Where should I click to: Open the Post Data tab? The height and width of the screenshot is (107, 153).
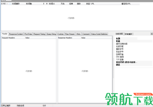pos(28,34)
